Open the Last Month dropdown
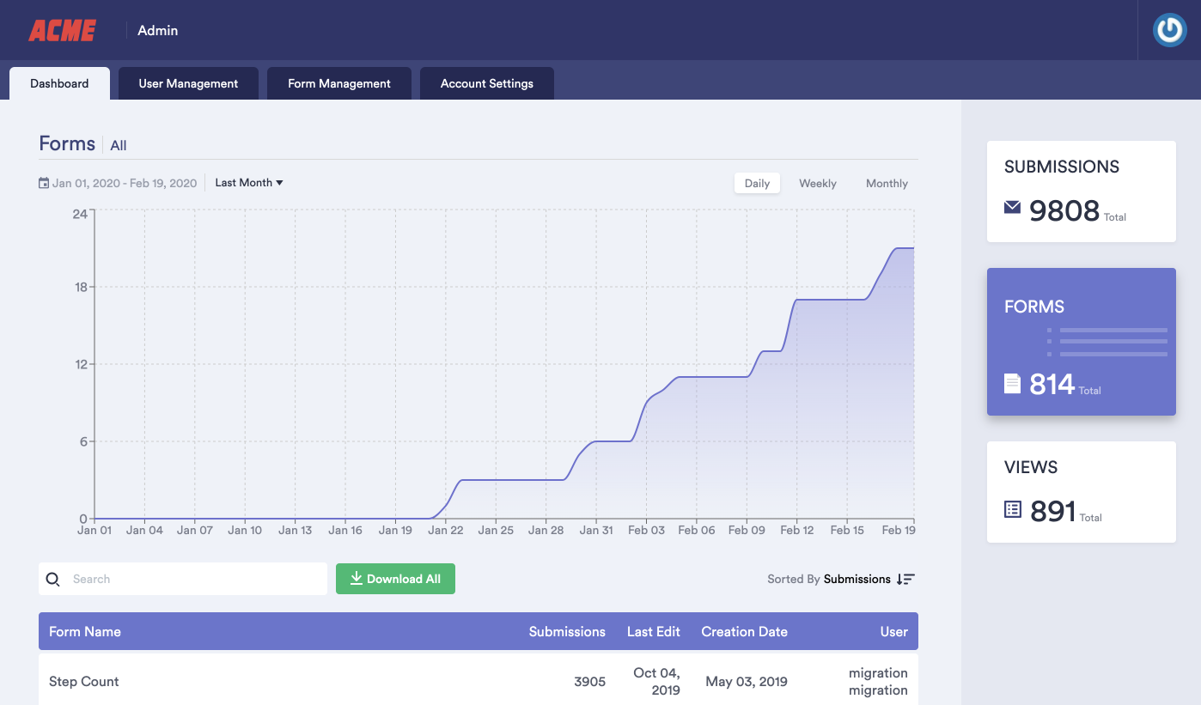 249,183
